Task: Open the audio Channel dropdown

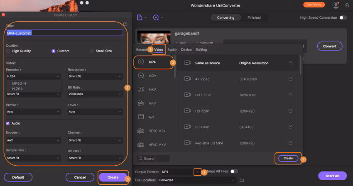Action: coord(95,140)
